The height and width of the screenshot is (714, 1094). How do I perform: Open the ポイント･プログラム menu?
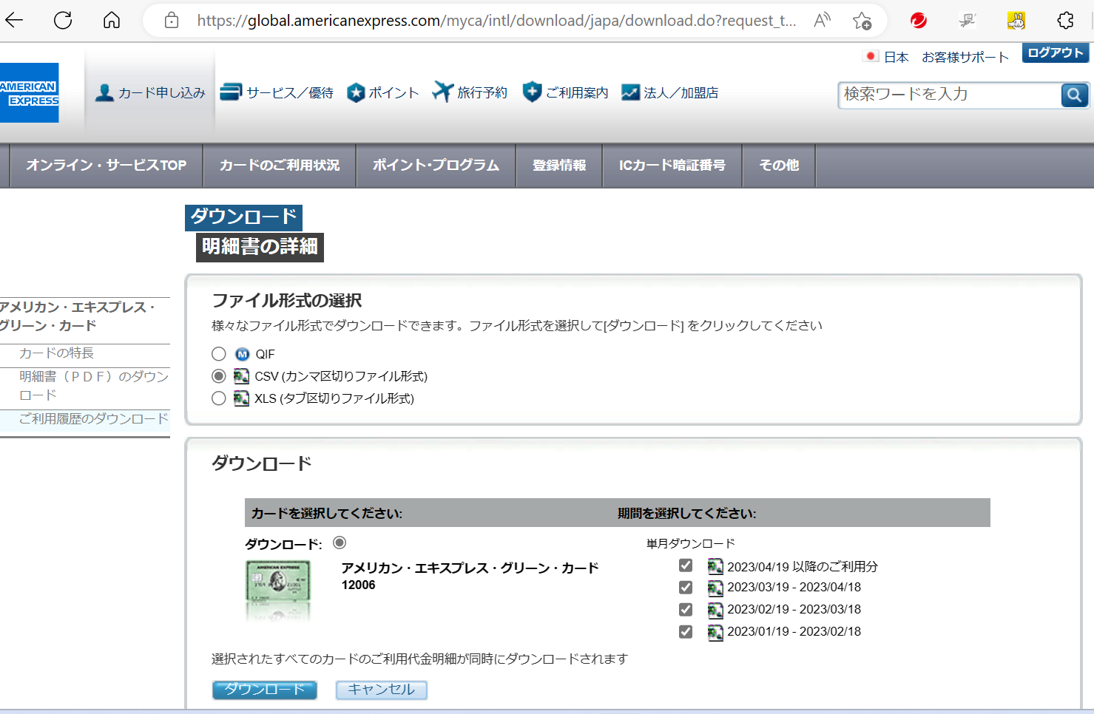(x=436, y=166)
